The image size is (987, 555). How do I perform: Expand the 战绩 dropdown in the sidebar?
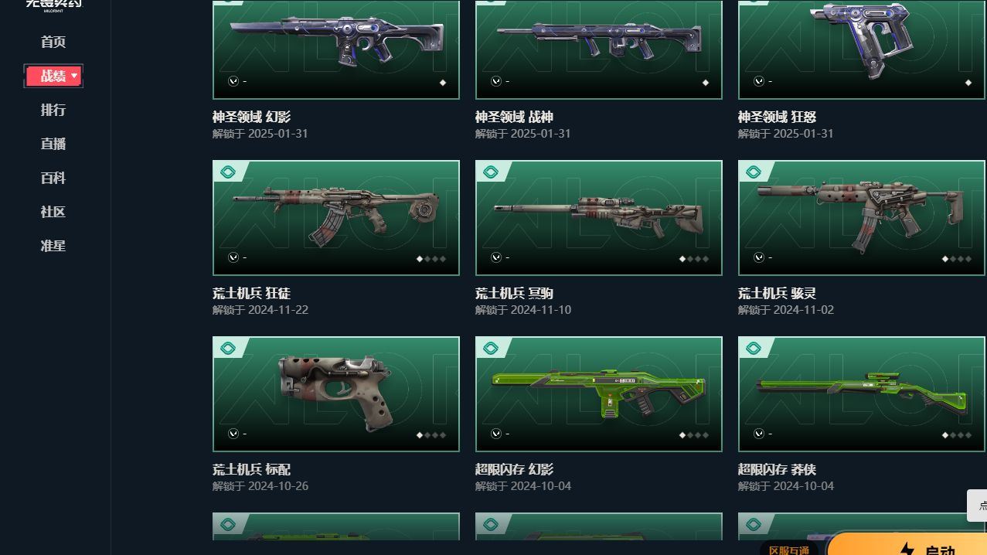(53, 76)
